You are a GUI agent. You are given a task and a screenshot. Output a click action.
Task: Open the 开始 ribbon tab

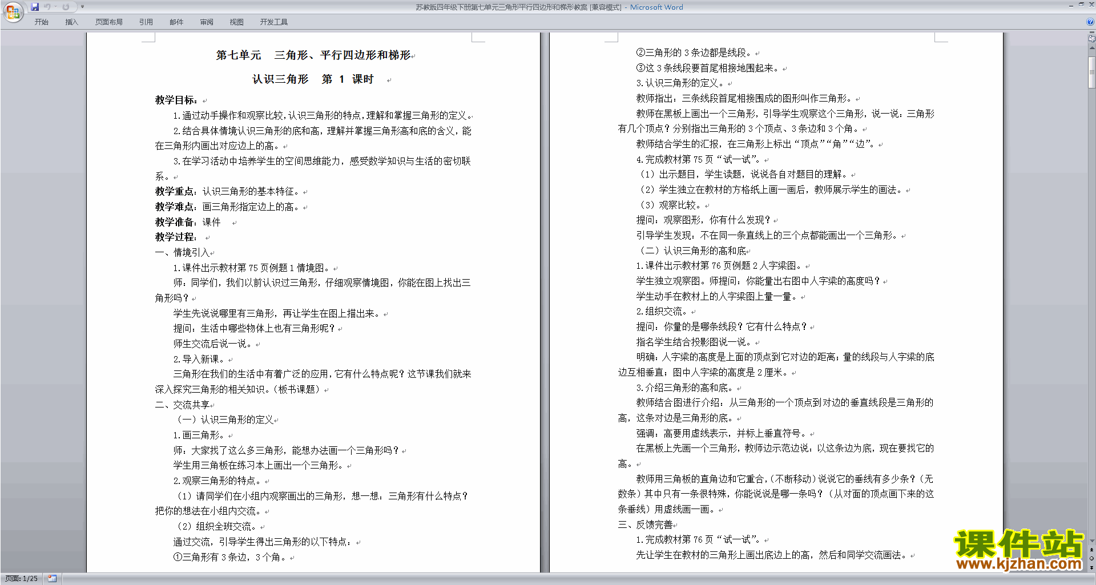(42, 22)
